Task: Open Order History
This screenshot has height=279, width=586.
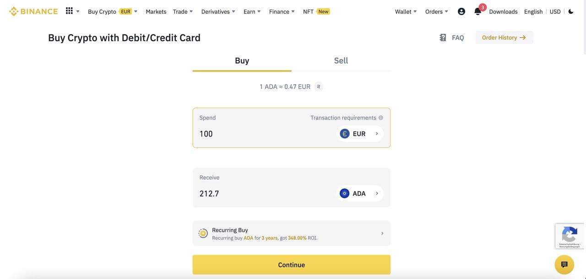Action: (x=504, y=38)
